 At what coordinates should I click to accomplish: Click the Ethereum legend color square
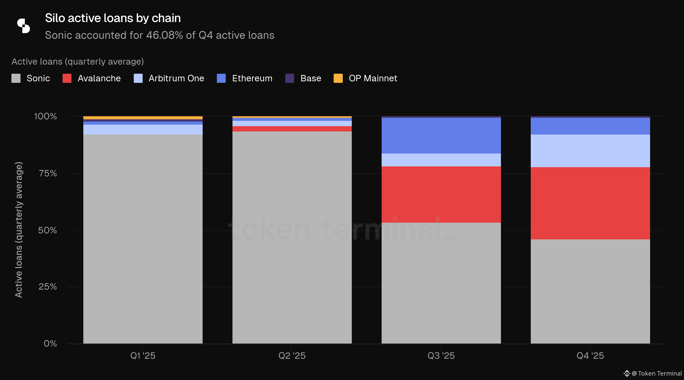coord(221,78)
